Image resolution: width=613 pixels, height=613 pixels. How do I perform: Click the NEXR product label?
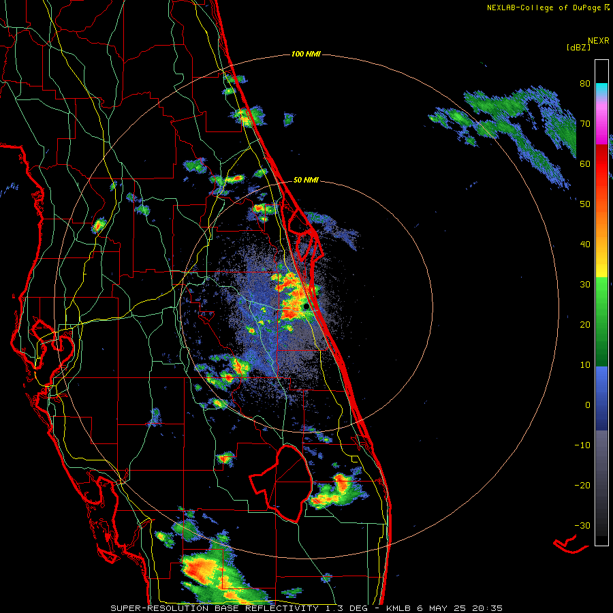click(x=598, y=41)
